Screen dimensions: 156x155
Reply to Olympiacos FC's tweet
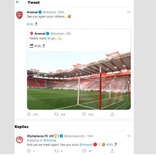[x=29, y=151]
